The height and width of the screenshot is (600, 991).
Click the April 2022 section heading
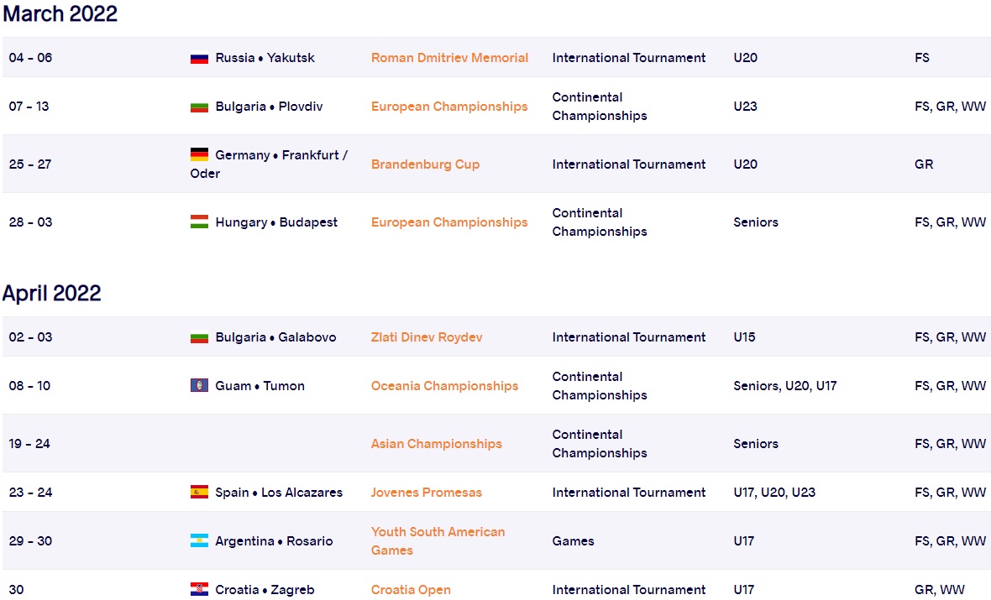pyautogui.click(x=51, y=293)
